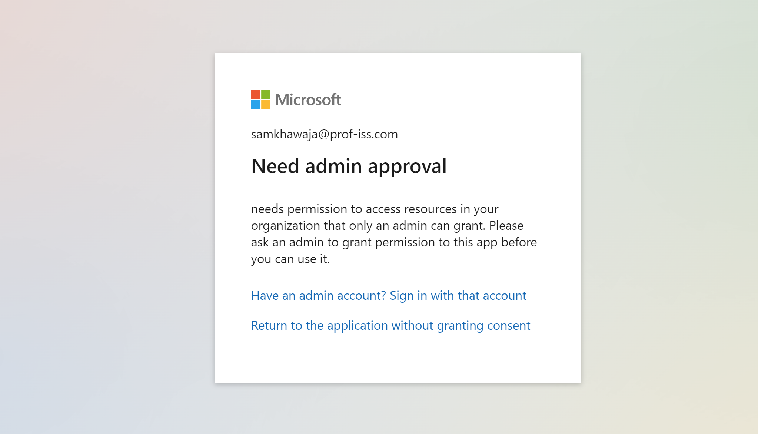The image size is (758, 434).
Task: Select the yellow square in the Microsoft logo
Action: pos(266,105)
